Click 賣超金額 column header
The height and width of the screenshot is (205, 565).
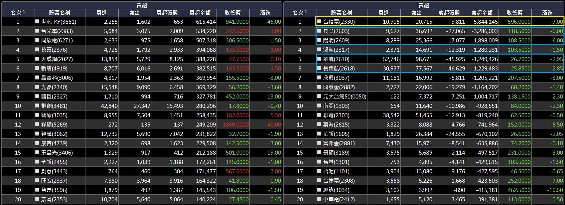[482, 13]
